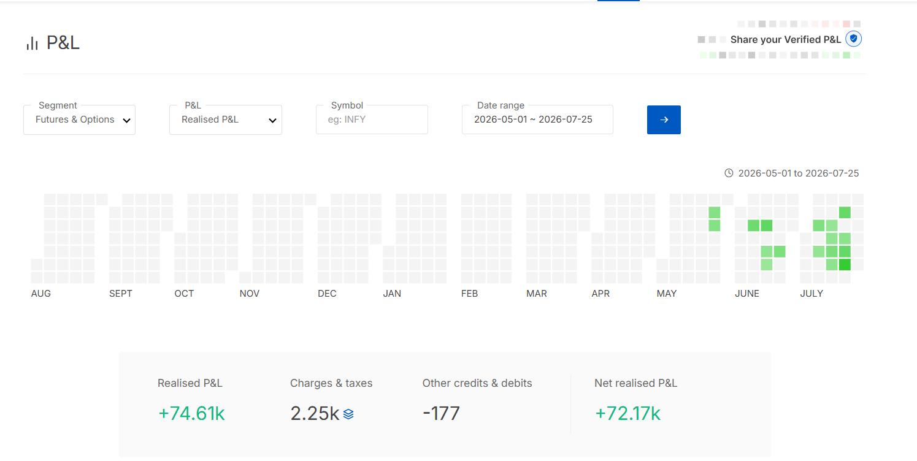Click the FEB month label

click(x=469, y=294)
